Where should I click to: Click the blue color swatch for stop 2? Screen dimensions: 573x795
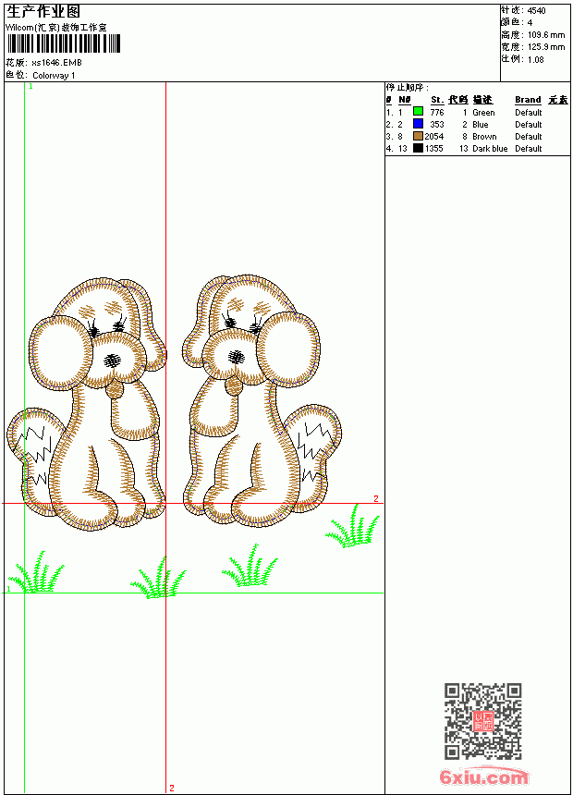(x=418, y=124)
